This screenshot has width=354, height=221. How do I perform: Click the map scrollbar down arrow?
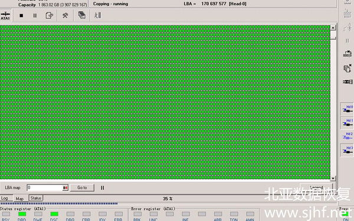point(333,178)
